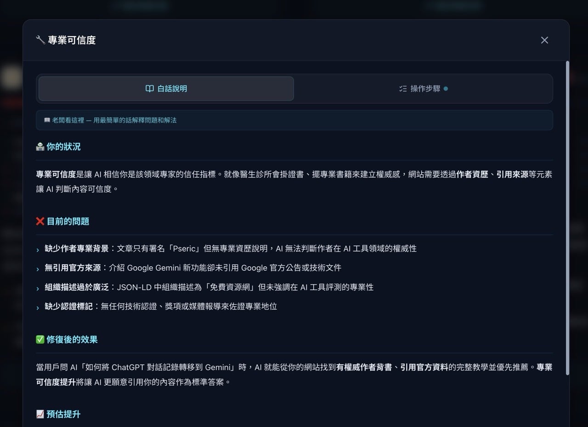588x427 pixels.
Task: Click the 預估提升 section heading text
Action: pyautogui.click(x=63, y=414)
